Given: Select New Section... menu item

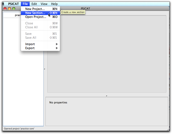Looking at the screenshot, I should click(40, 13).
